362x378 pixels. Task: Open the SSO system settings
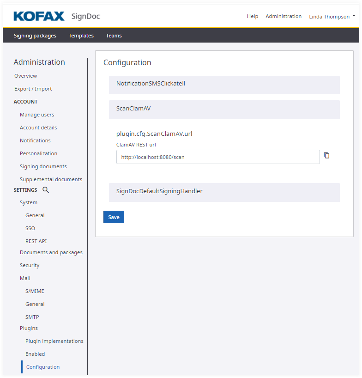point(30,228)
